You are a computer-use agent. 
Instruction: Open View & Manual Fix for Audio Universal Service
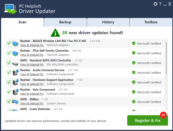[x=32, y=74]
